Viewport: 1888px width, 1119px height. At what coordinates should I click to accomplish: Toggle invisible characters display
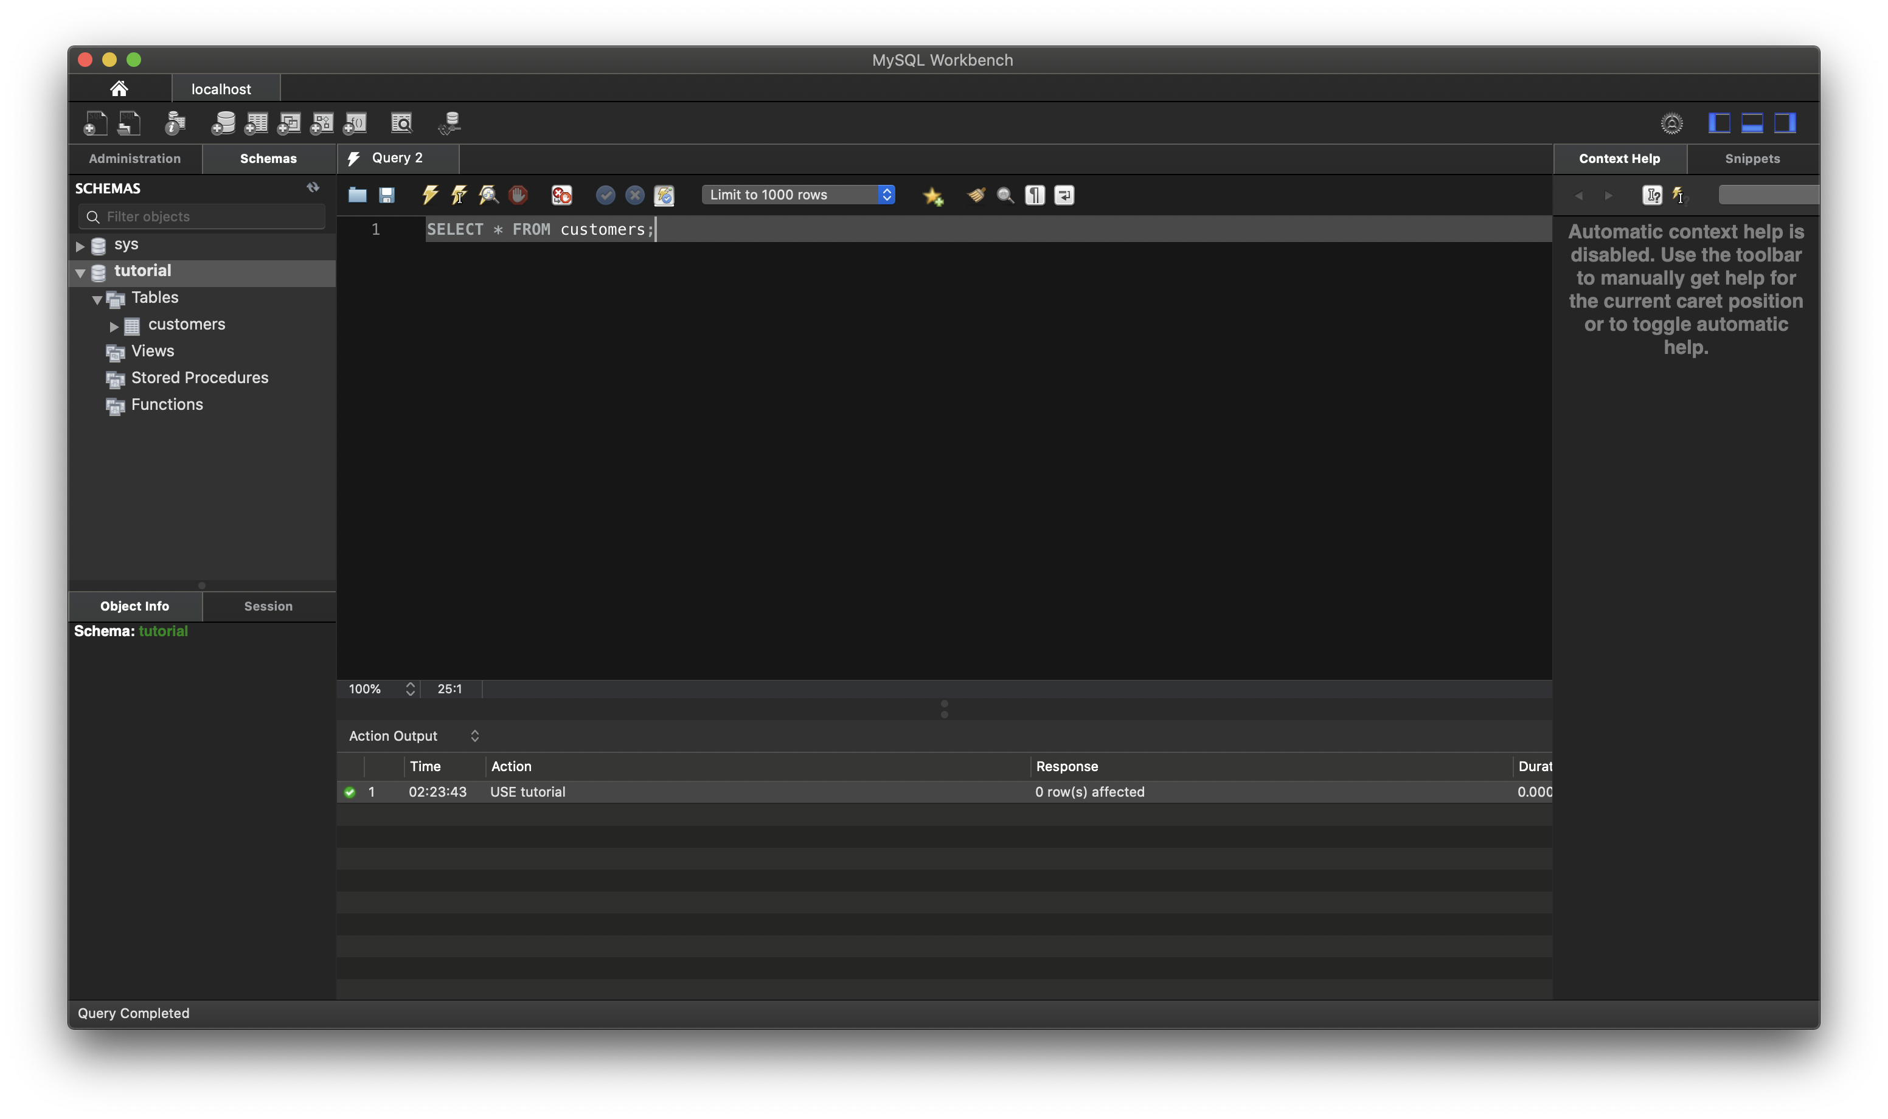[1035, 195]
